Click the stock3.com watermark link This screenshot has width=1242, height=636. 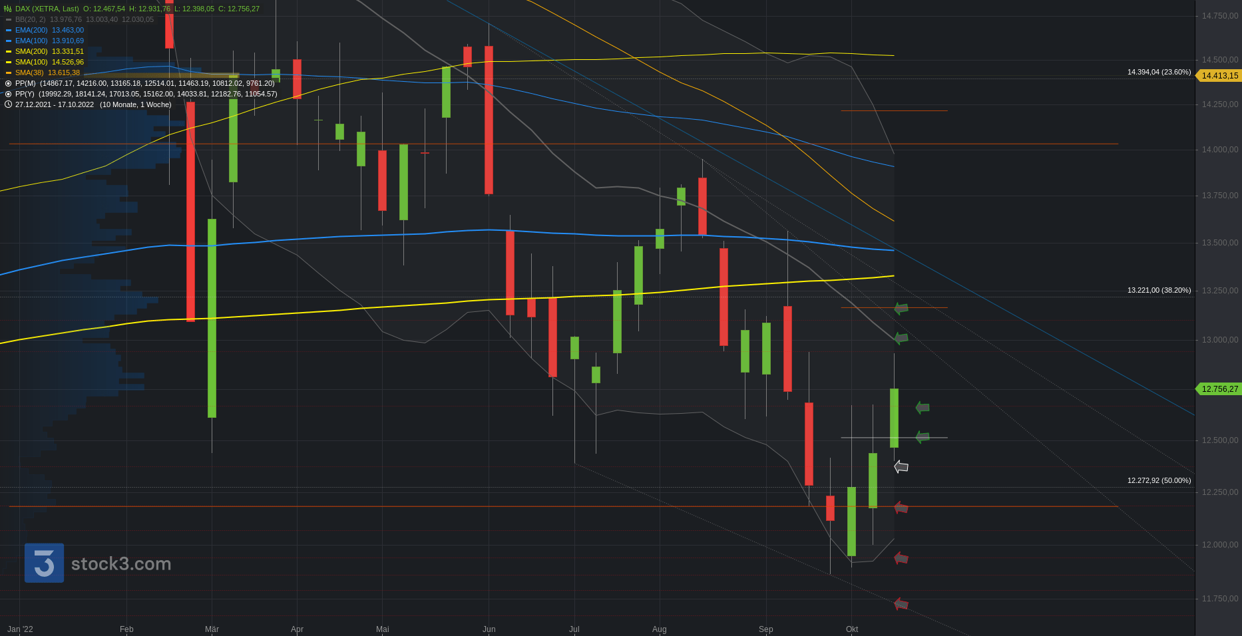point(121,564)
